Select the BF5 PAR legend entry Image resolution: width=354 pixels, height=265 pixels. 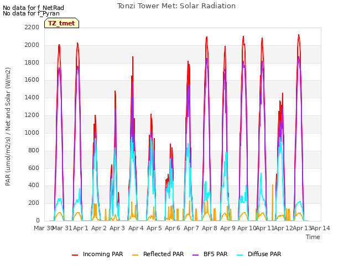(x=210, y=254)
